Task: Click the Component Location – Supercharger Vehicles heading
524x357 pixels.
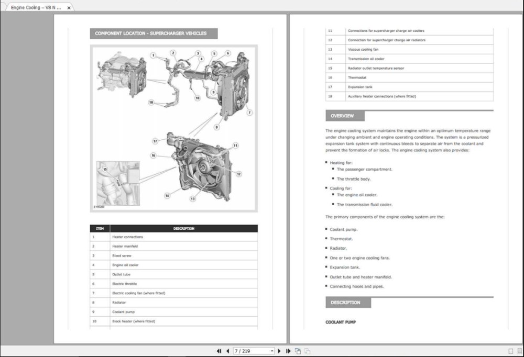Action: [151, 34]
